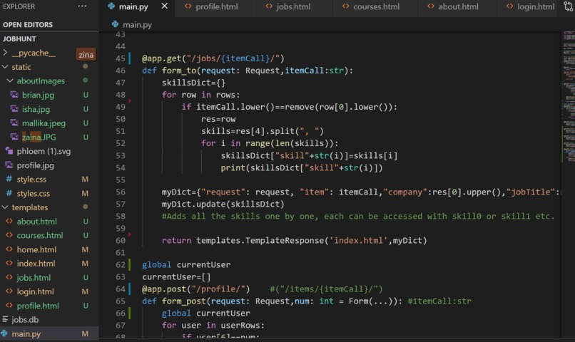
Task: Click the #Adds all the skills comment line
Action: [x=358, y=217]
